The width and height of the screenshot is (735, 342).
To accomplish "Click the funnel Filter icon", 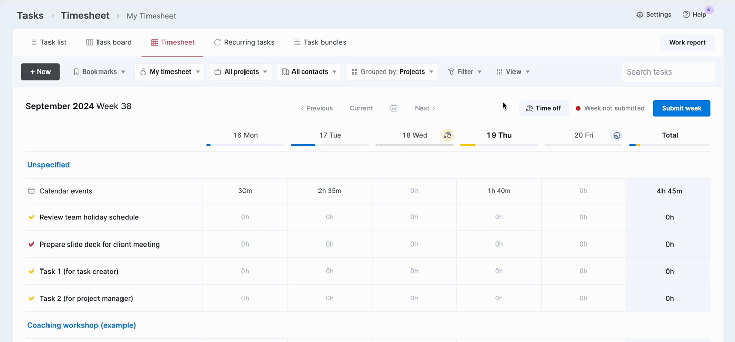I will point(451,72).
